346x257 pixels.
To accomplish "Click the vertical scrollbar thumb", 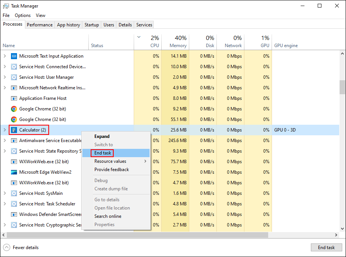I will (342, 87).
